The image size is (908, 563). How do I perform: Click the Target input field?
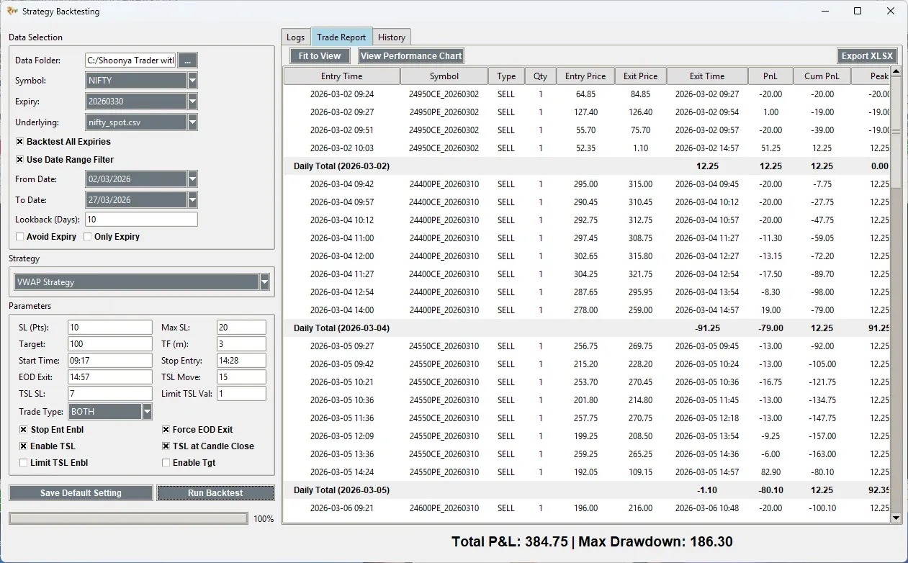coord(110,344)
